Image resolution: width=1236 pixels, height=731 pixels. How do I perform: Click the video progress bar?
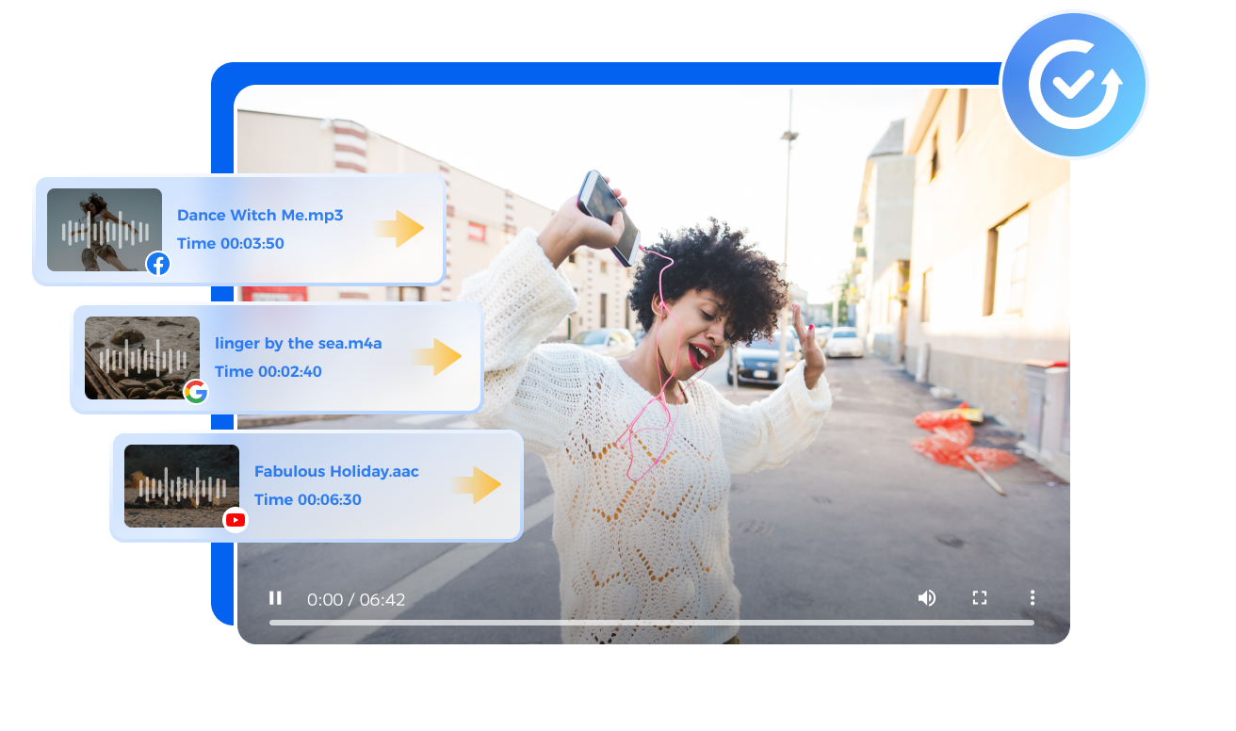point(652,623)
